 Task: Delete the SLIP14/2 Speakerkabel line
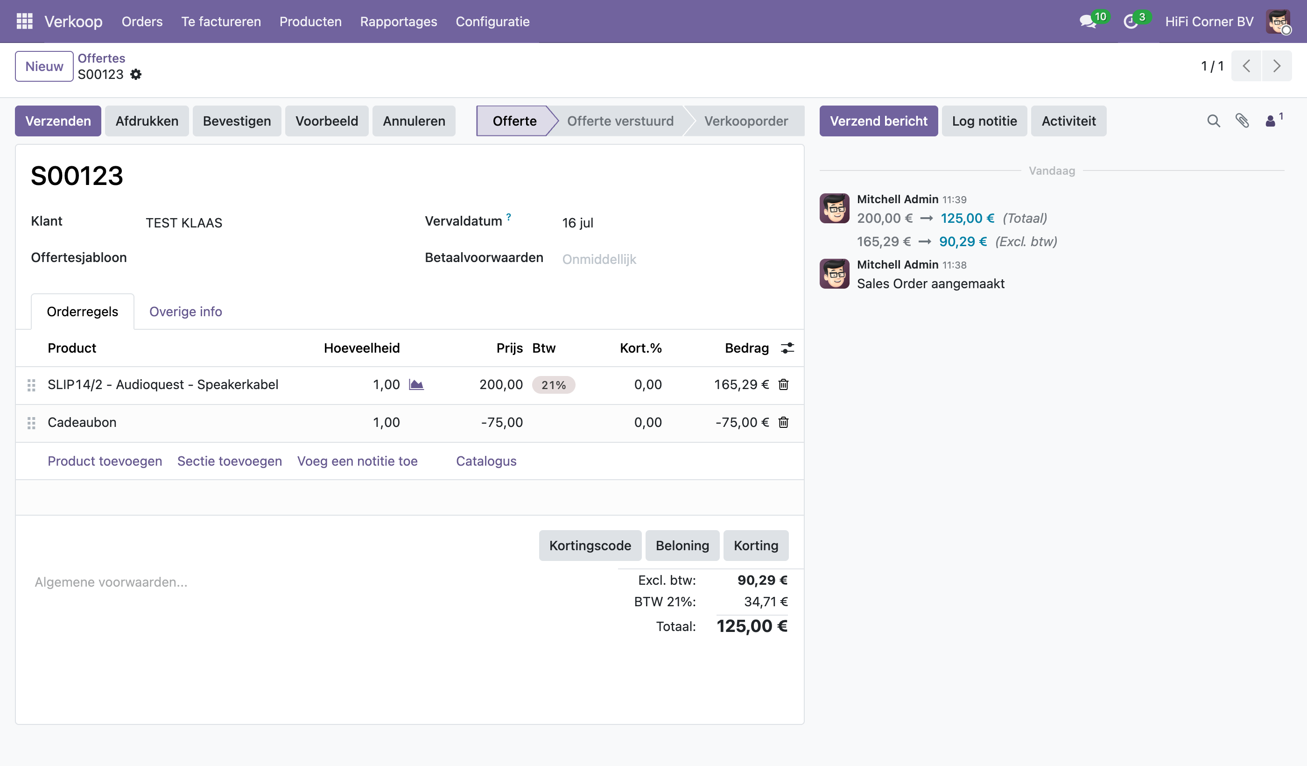783,384
